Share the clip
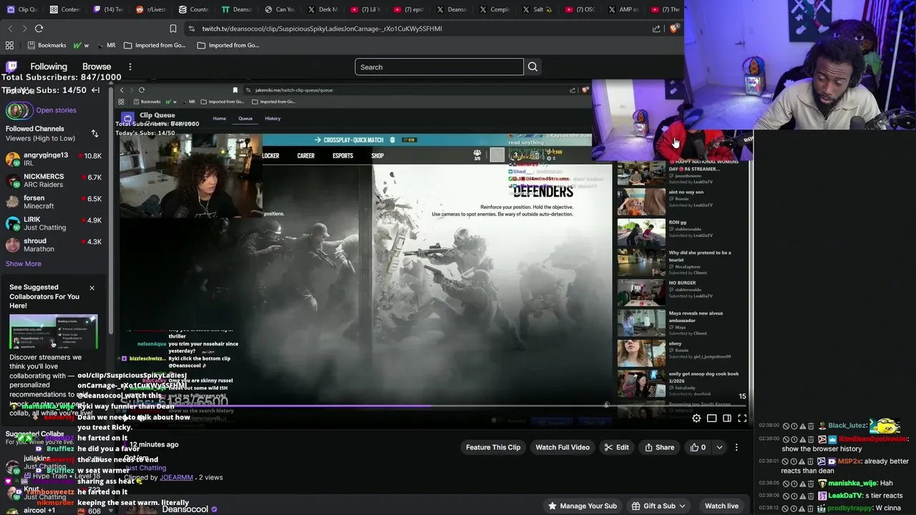Viewport: 916px width, 515px height. click(659, 448)
